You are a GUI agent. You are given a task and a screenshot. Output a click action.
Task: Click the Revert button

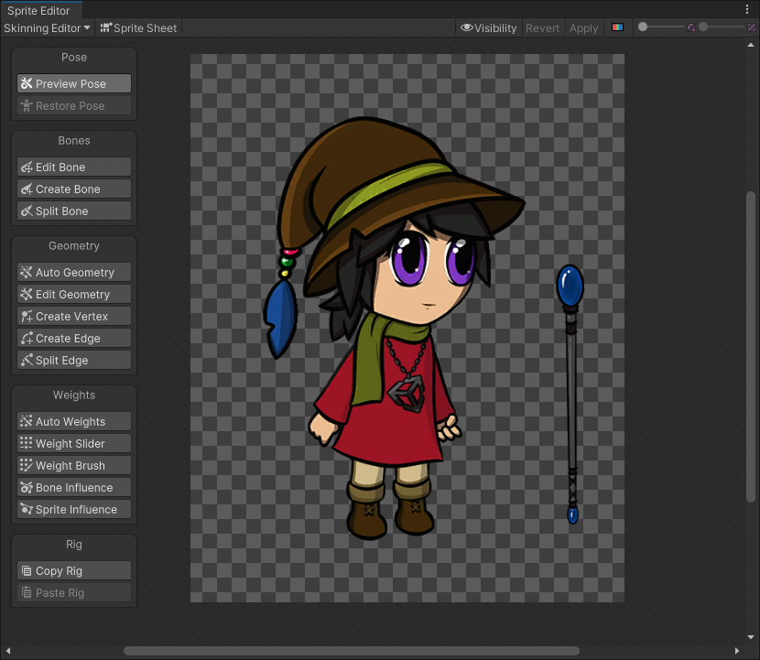click(x=542, y=28)
